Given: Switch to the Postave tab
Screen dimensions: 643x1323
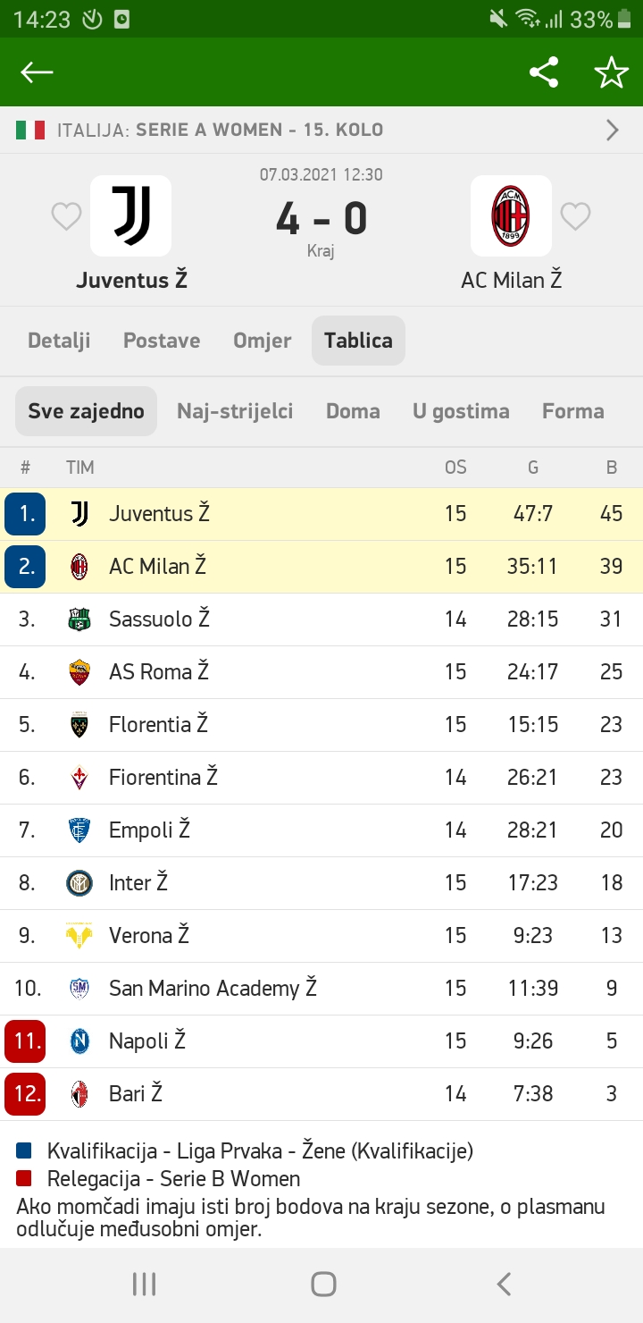Looking at the screenshot, I should click(x=162, y=341).
